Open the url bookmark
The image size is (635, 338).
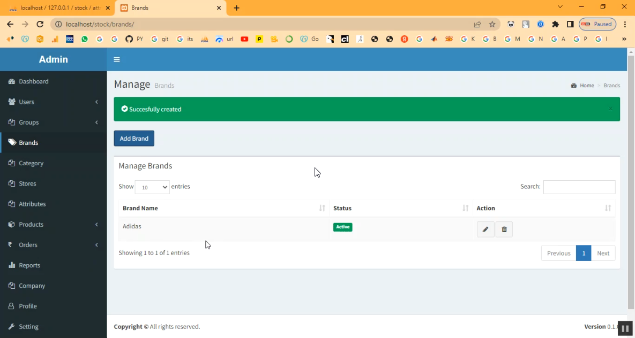point(225,39)
